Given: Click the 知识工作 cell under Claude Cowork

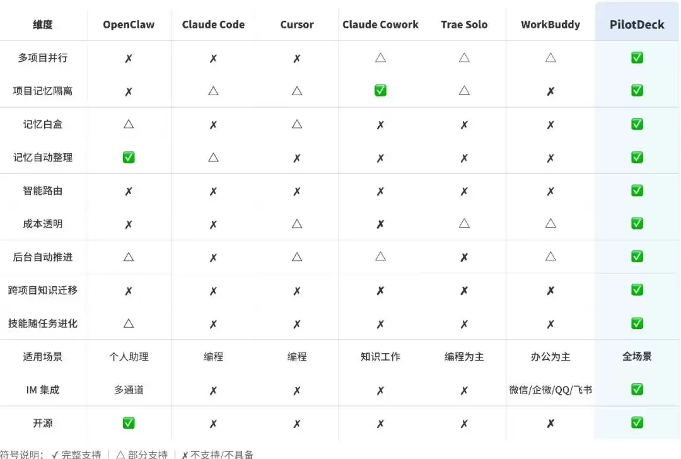Looking at the screenshot, I should coord(380,356).
